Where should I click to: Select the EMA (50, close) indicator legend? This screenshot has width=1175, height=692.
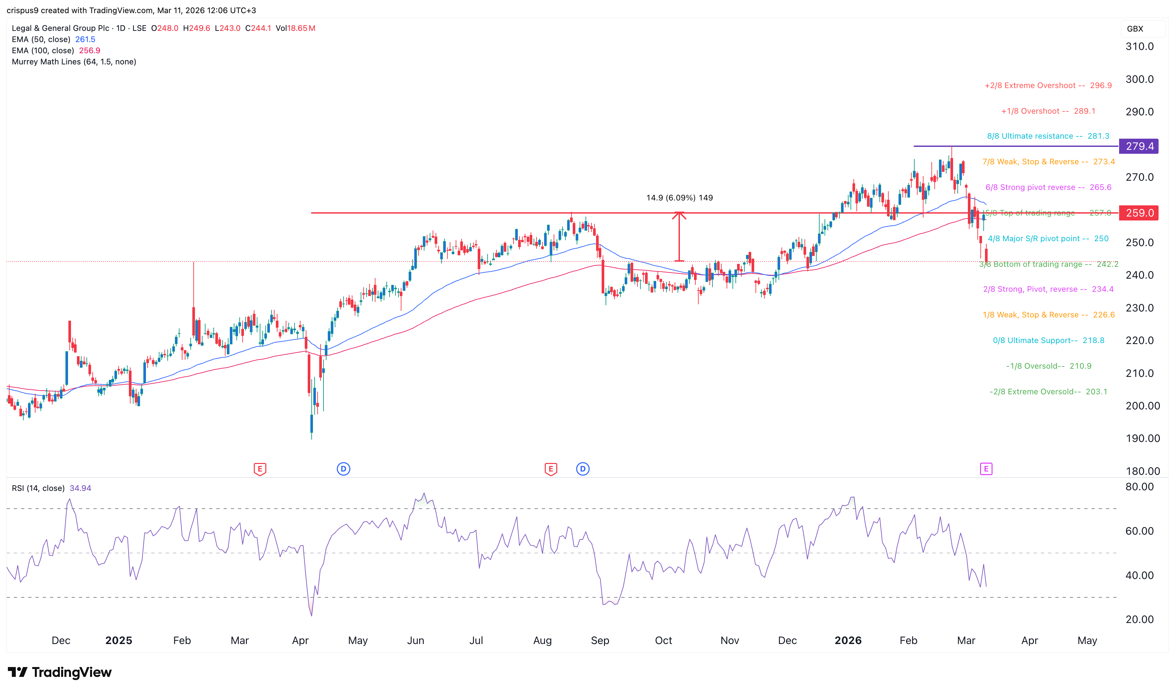(41, 40)
